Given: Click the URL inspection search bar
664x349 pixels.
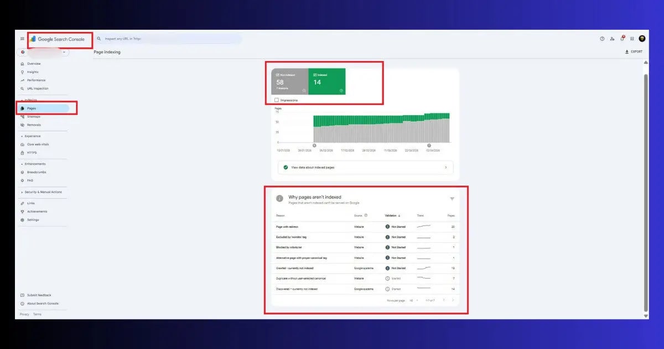Looking at the screenshot, I should 166,38.
